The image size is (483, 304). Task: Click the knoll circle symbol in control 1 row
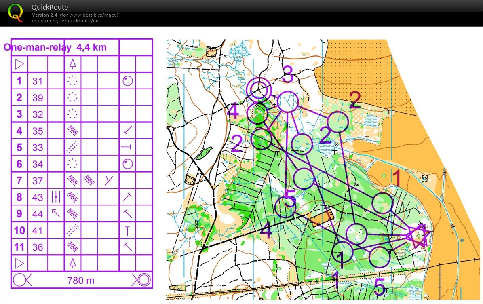tap(128, 81)
